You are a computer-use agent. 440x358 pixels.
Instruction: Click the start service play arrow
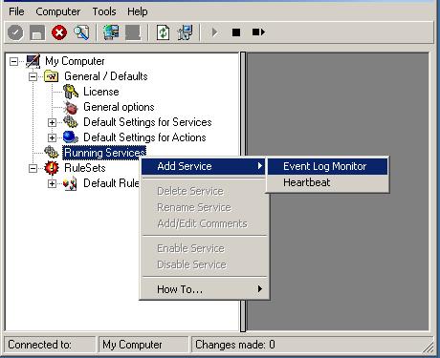[215, 32]
